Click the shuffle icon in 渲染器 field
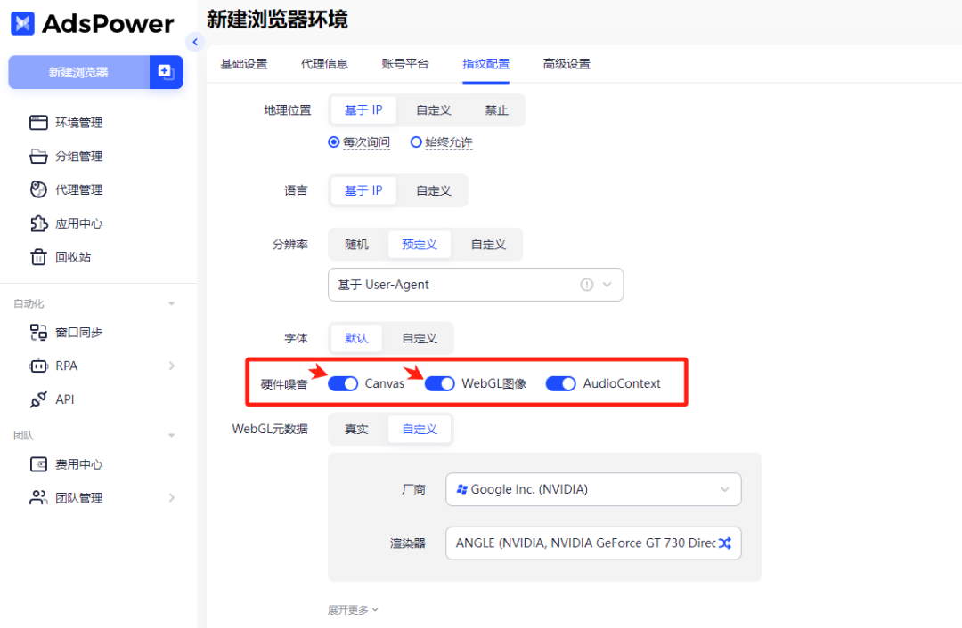This screenshot has width=962, height=628. point(724,543)
